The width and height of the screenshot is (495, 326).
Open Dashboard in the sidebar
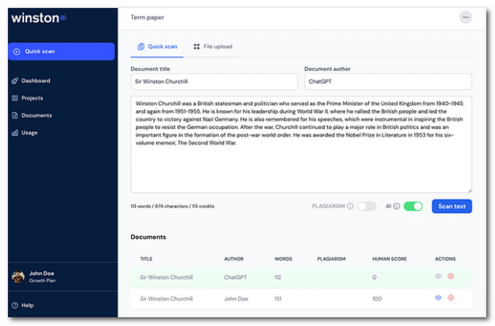(35, 80)
